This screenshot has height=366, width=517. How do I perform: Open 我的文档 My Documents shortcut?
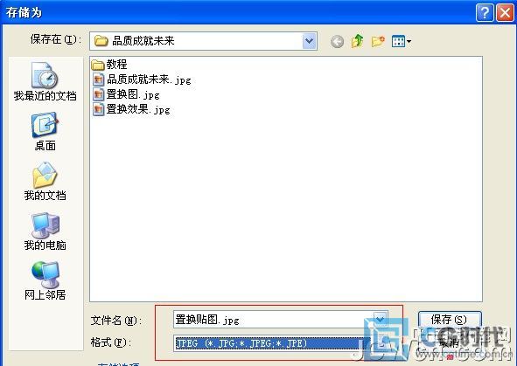point(45,182)
